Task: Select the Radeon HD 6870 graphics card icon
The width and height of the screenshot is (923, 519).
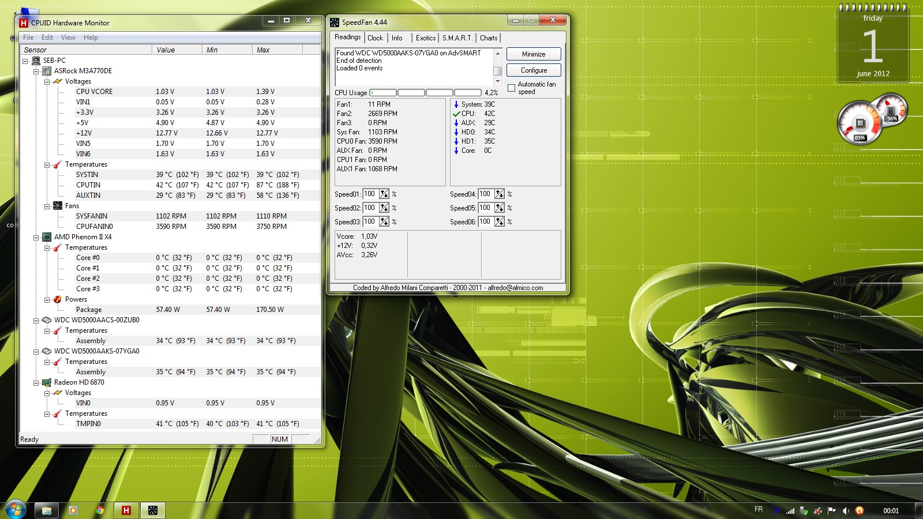Action: [47, 382]
